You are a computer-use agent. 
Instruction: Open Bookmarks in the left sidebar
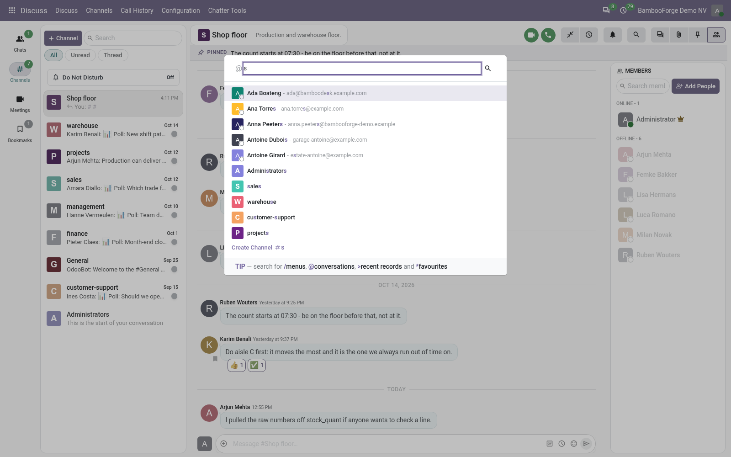pyautogui.click(x=20, y=133)
